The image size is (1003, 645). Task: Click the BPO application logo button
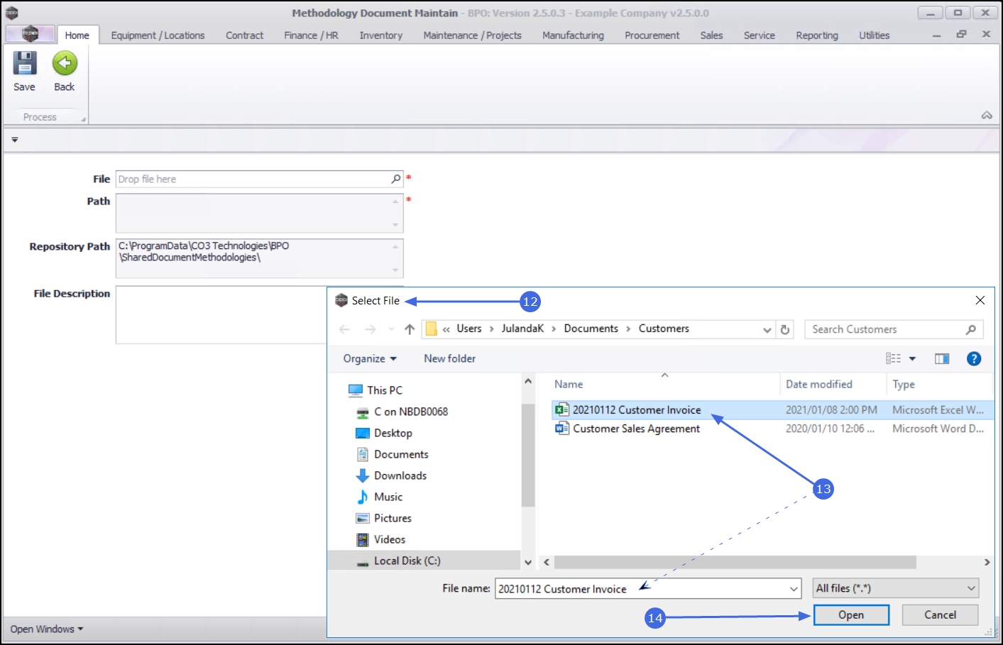click(30, 33)
